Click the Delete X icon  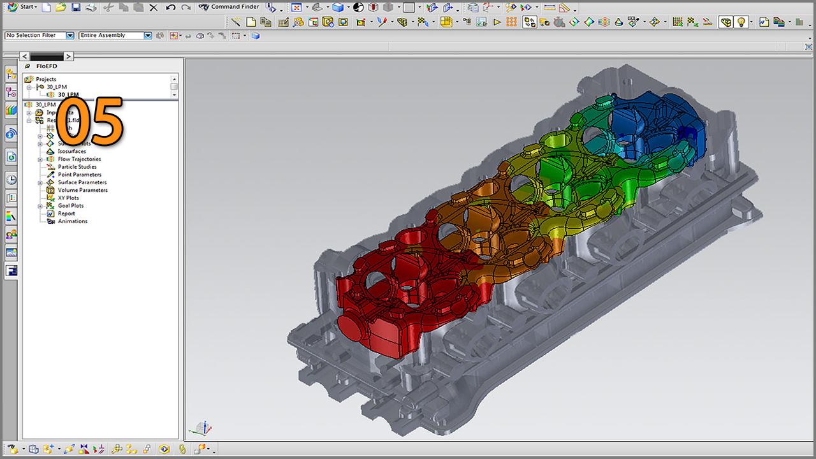[x=154, y=8]
